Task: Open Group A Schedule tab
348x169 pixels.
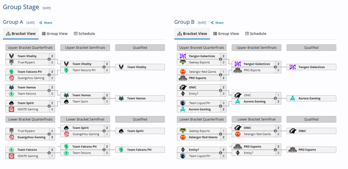Action: coord(84,34)
